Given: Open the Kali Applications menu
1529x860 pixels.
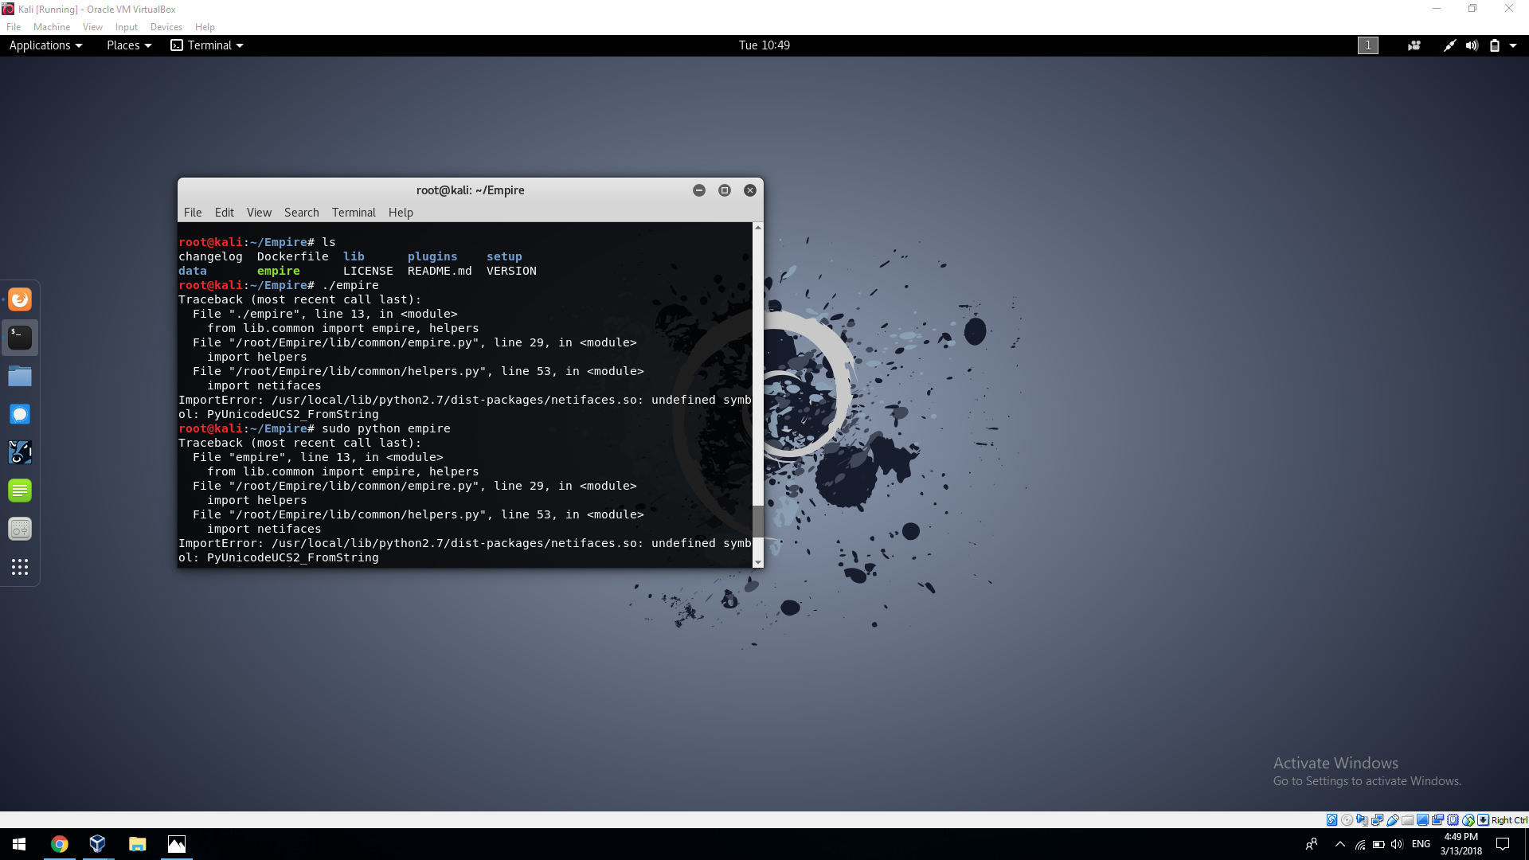Looking at the screenshot, I should pyautogui.click(x=45, y=45).
